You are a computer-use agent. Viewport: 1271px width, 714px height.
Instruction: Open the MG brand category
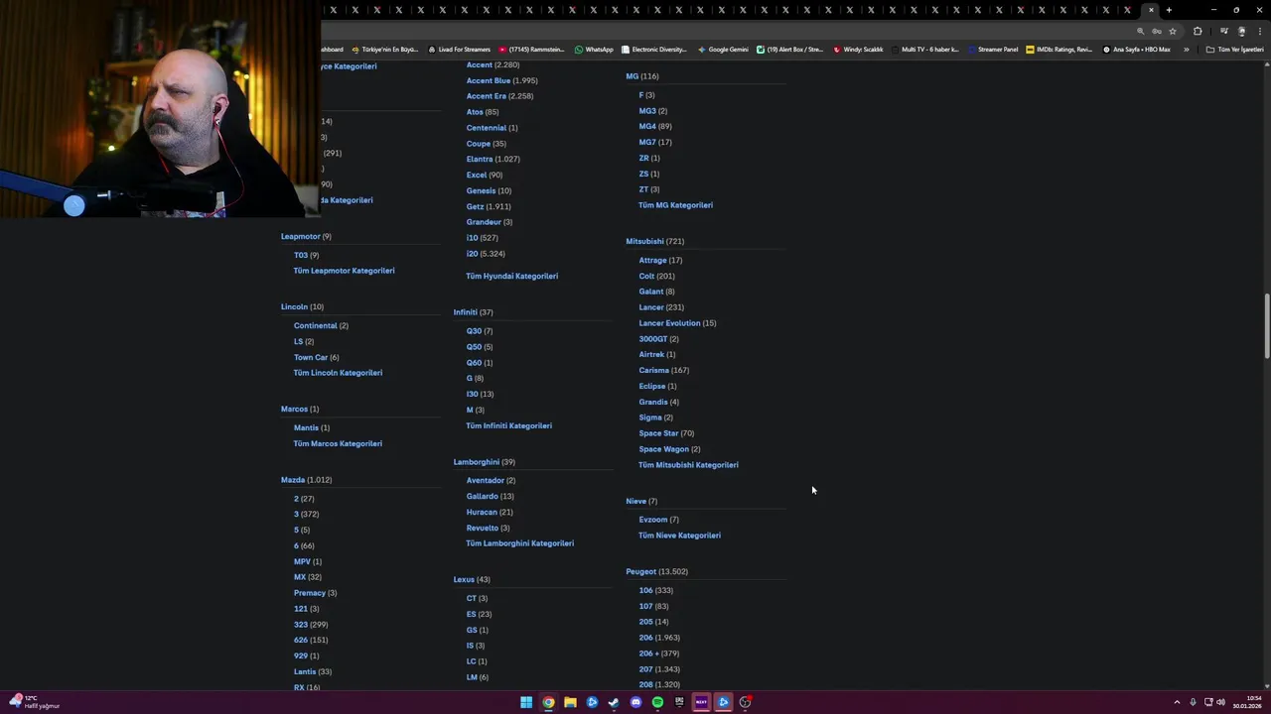coord(632,76)
